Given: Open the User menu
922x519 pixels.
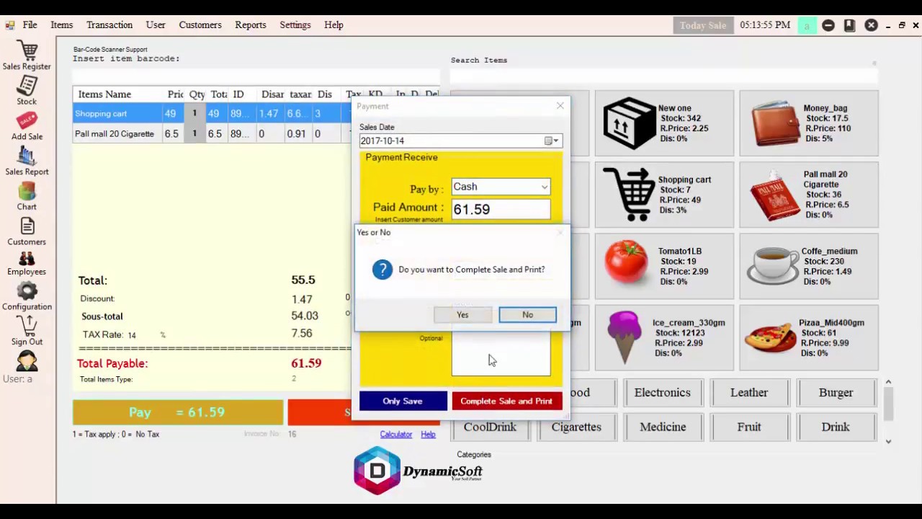Looking at the screenshot, I should (x=156, y=25).
